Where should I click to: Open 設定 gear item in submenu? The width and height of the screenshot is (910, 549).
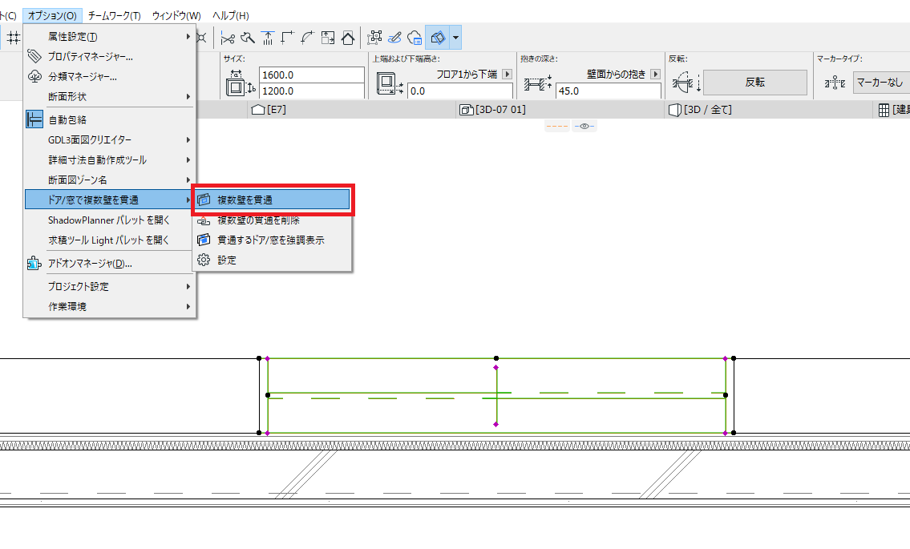[272, 260]
